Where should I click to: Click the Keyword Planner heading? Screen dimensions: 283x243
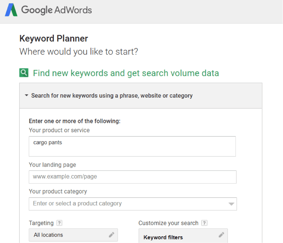pyautogui.click(x=54, y=39)
